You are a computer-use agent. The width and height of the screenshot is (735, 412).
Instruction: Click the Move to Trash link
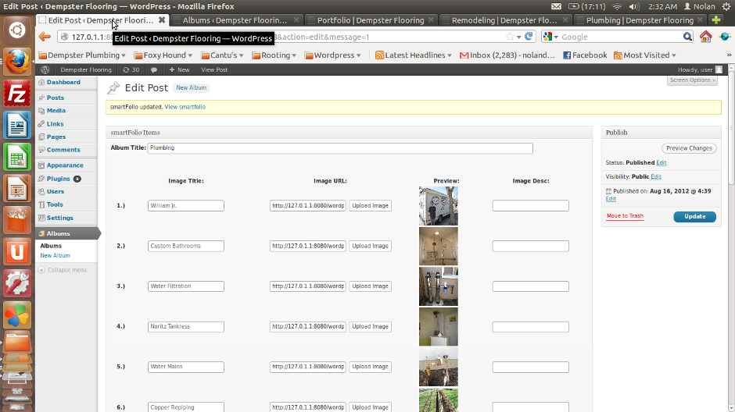[x=625, y=216]
